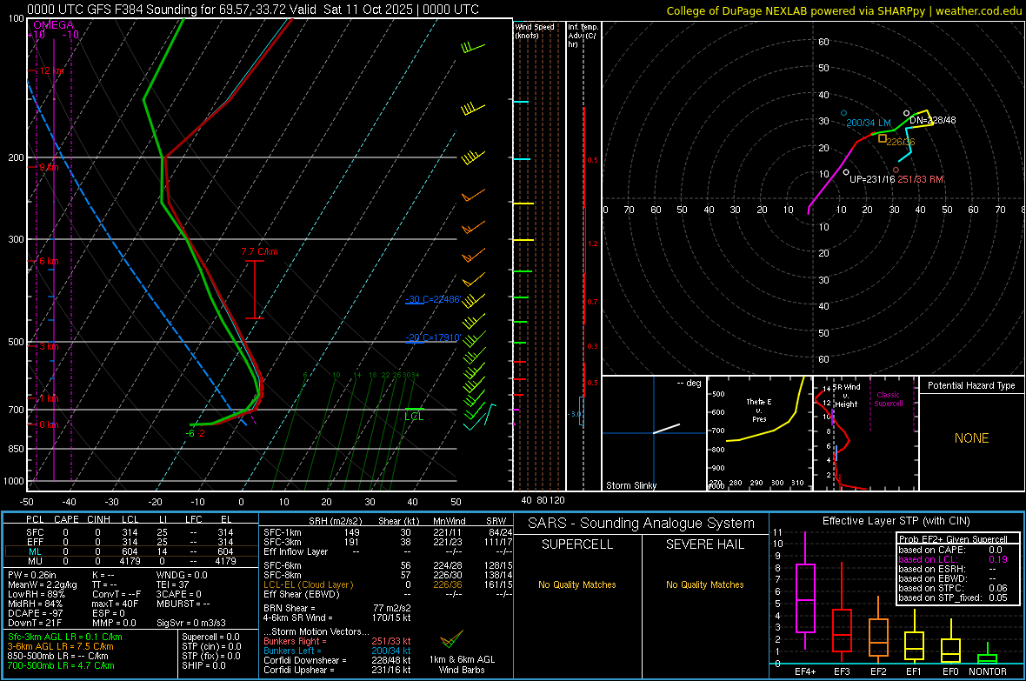Click the 'SR Wind v. Height' inset label

tap(846, 396)
